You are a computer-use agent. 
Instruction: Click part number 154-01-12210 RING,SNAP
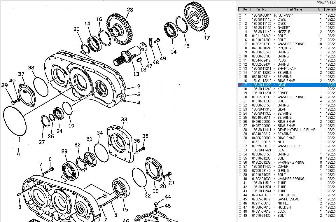click(x=262, y=81)
